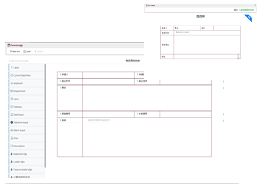Select the Label component in the palette
This screenshot has height=189, width=262.
point(27,68)
